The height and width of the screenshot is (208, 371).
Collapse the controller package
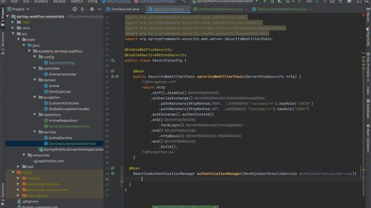coord(35,68)
